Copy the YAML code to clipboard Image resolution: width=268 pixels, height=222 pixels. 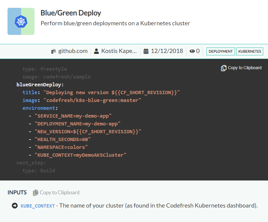point(244,68)
